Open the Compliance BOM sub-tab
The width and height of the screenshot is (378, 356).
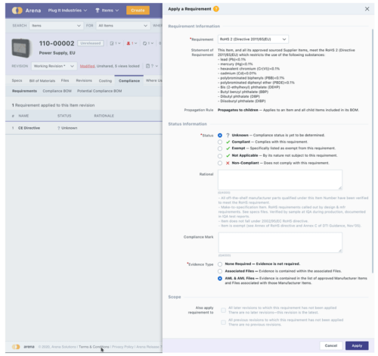click(57, 91)
